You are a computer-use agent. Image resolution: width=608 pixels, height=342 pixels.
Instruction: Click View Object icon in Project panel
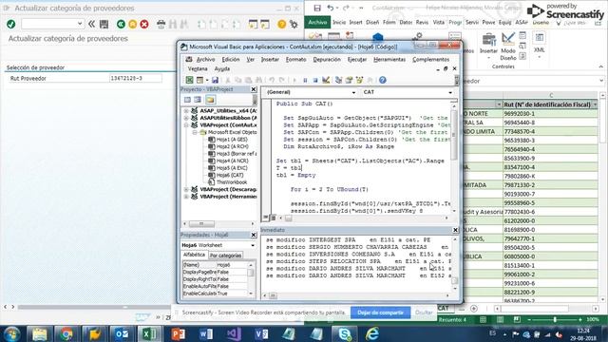click(198, 100)
